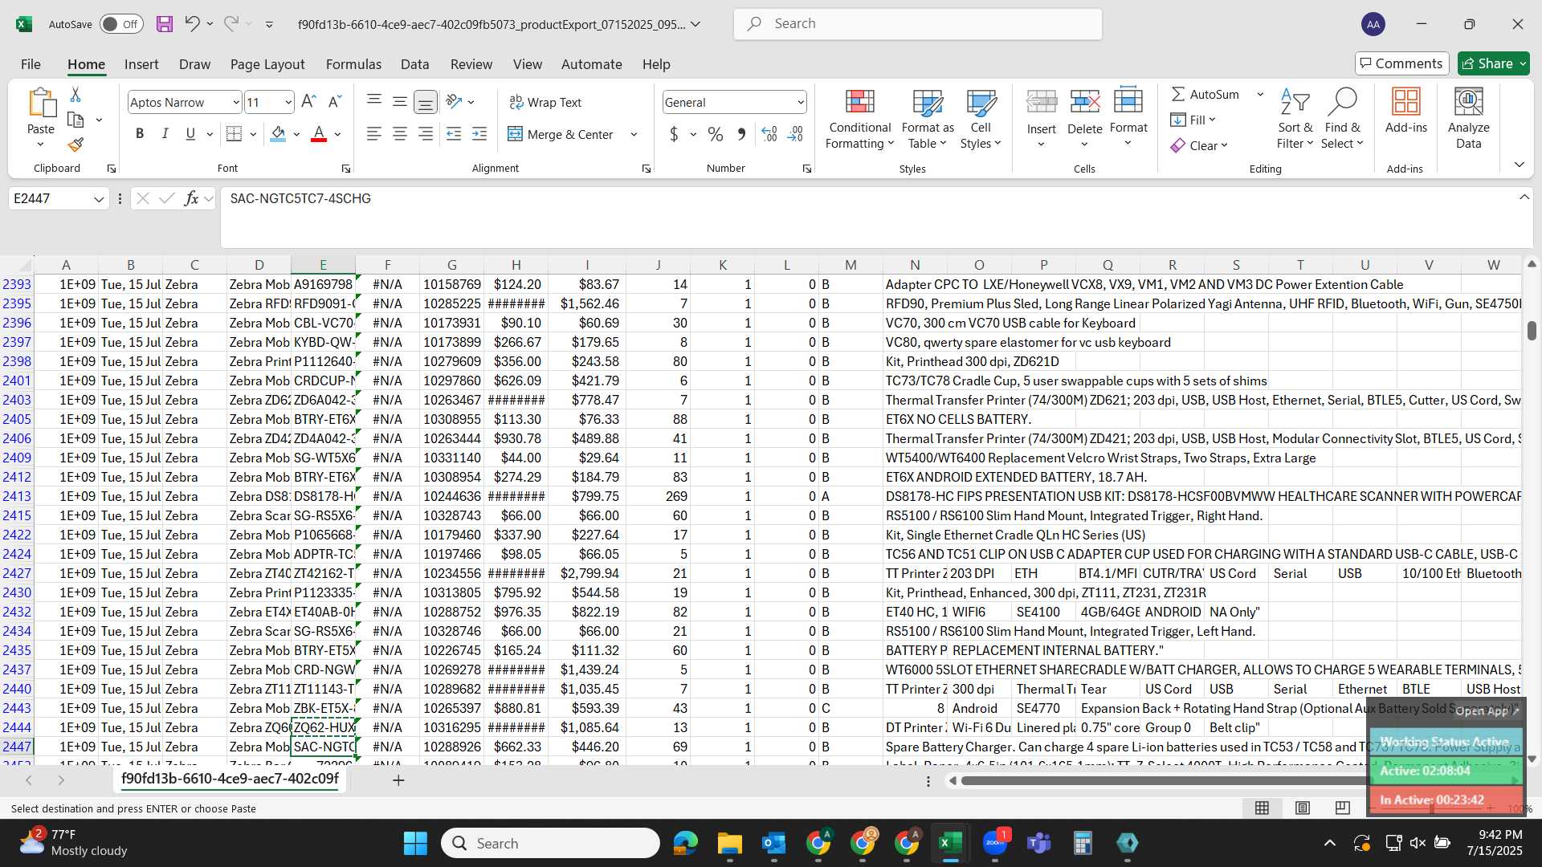Image resolution: width=1542 pixels, height=867 pixels.
Task: Click the Format Painter brush icon
Action: (75, 144)
